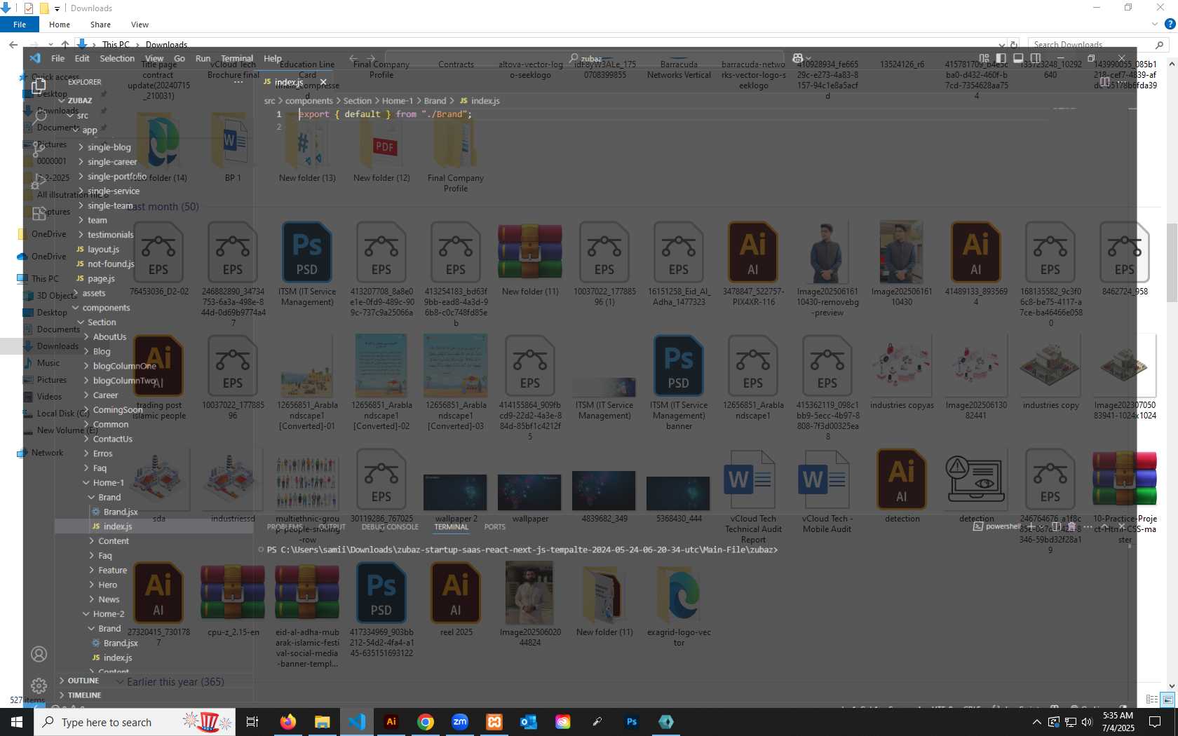Viewport: 1178px width, 736px height.
Task: Click the split editor right icon
Action: click(x=1105, y=82)
